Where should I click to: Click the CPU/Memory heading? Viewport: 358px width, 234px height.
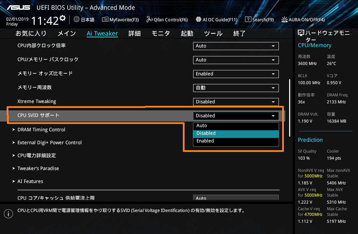click(x=314, y=45)
